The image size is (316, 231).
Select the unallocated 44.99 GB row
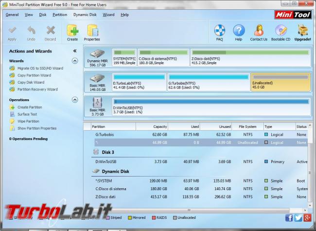click(201, 142)
